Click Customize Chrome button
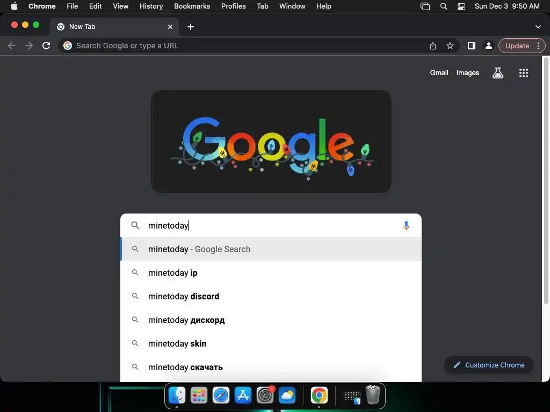The width and height of the screenshot is (550, 412). (x=489, y=365)
